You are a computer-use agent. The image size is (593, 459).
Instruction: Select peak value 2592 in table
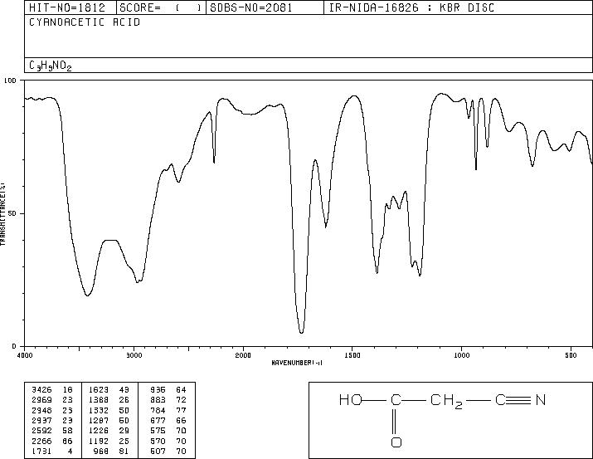tap(41, 431)
